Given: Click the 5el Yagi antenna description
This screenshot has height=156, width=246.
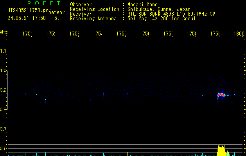Looking at the screenshot, I should point(161,18).
